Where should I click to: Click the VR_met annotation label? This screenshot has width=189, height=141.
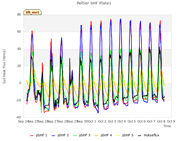coord(32,12)
